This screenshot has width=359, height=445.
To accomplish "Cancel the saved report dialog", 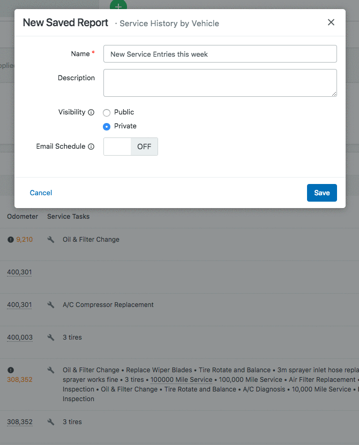I will pyautogui.click(x=41, y=193).
